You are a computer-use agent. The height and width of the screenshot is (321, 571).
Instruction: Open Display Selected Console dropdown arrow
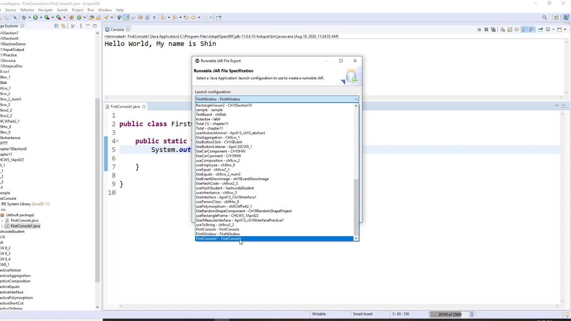[x=553, y=29]
